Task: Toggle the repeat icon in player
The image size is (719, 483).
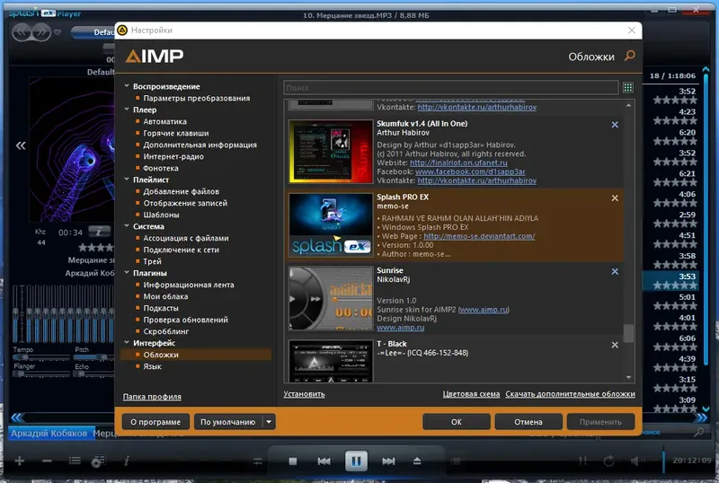Action: tap(609, 461)
